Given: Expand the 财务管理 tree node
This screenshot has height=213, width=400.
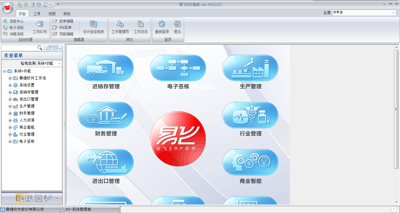Looking at the screenshot, I should (x=10, y=113).
